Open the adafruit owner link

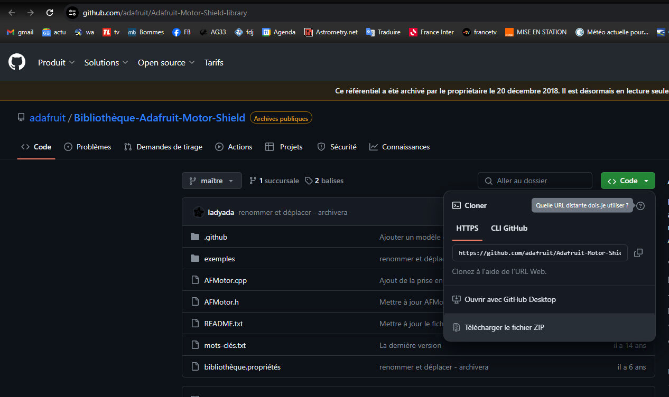[48, 118]
